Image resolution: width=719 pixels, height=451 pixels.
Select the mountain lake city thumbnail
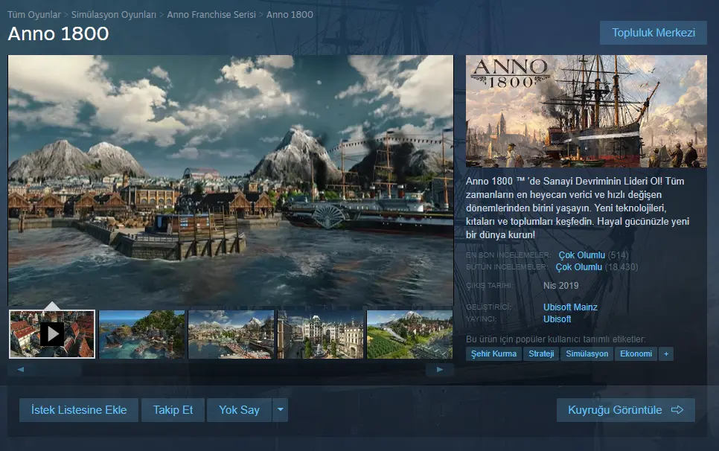[x=231, y=334]
